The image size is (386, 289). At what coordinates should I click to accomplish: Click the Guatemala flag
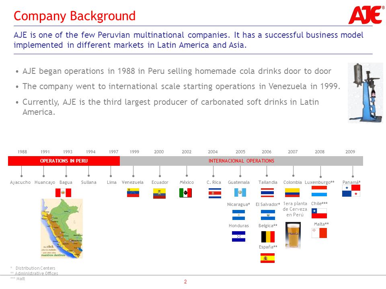click(240, 192)
